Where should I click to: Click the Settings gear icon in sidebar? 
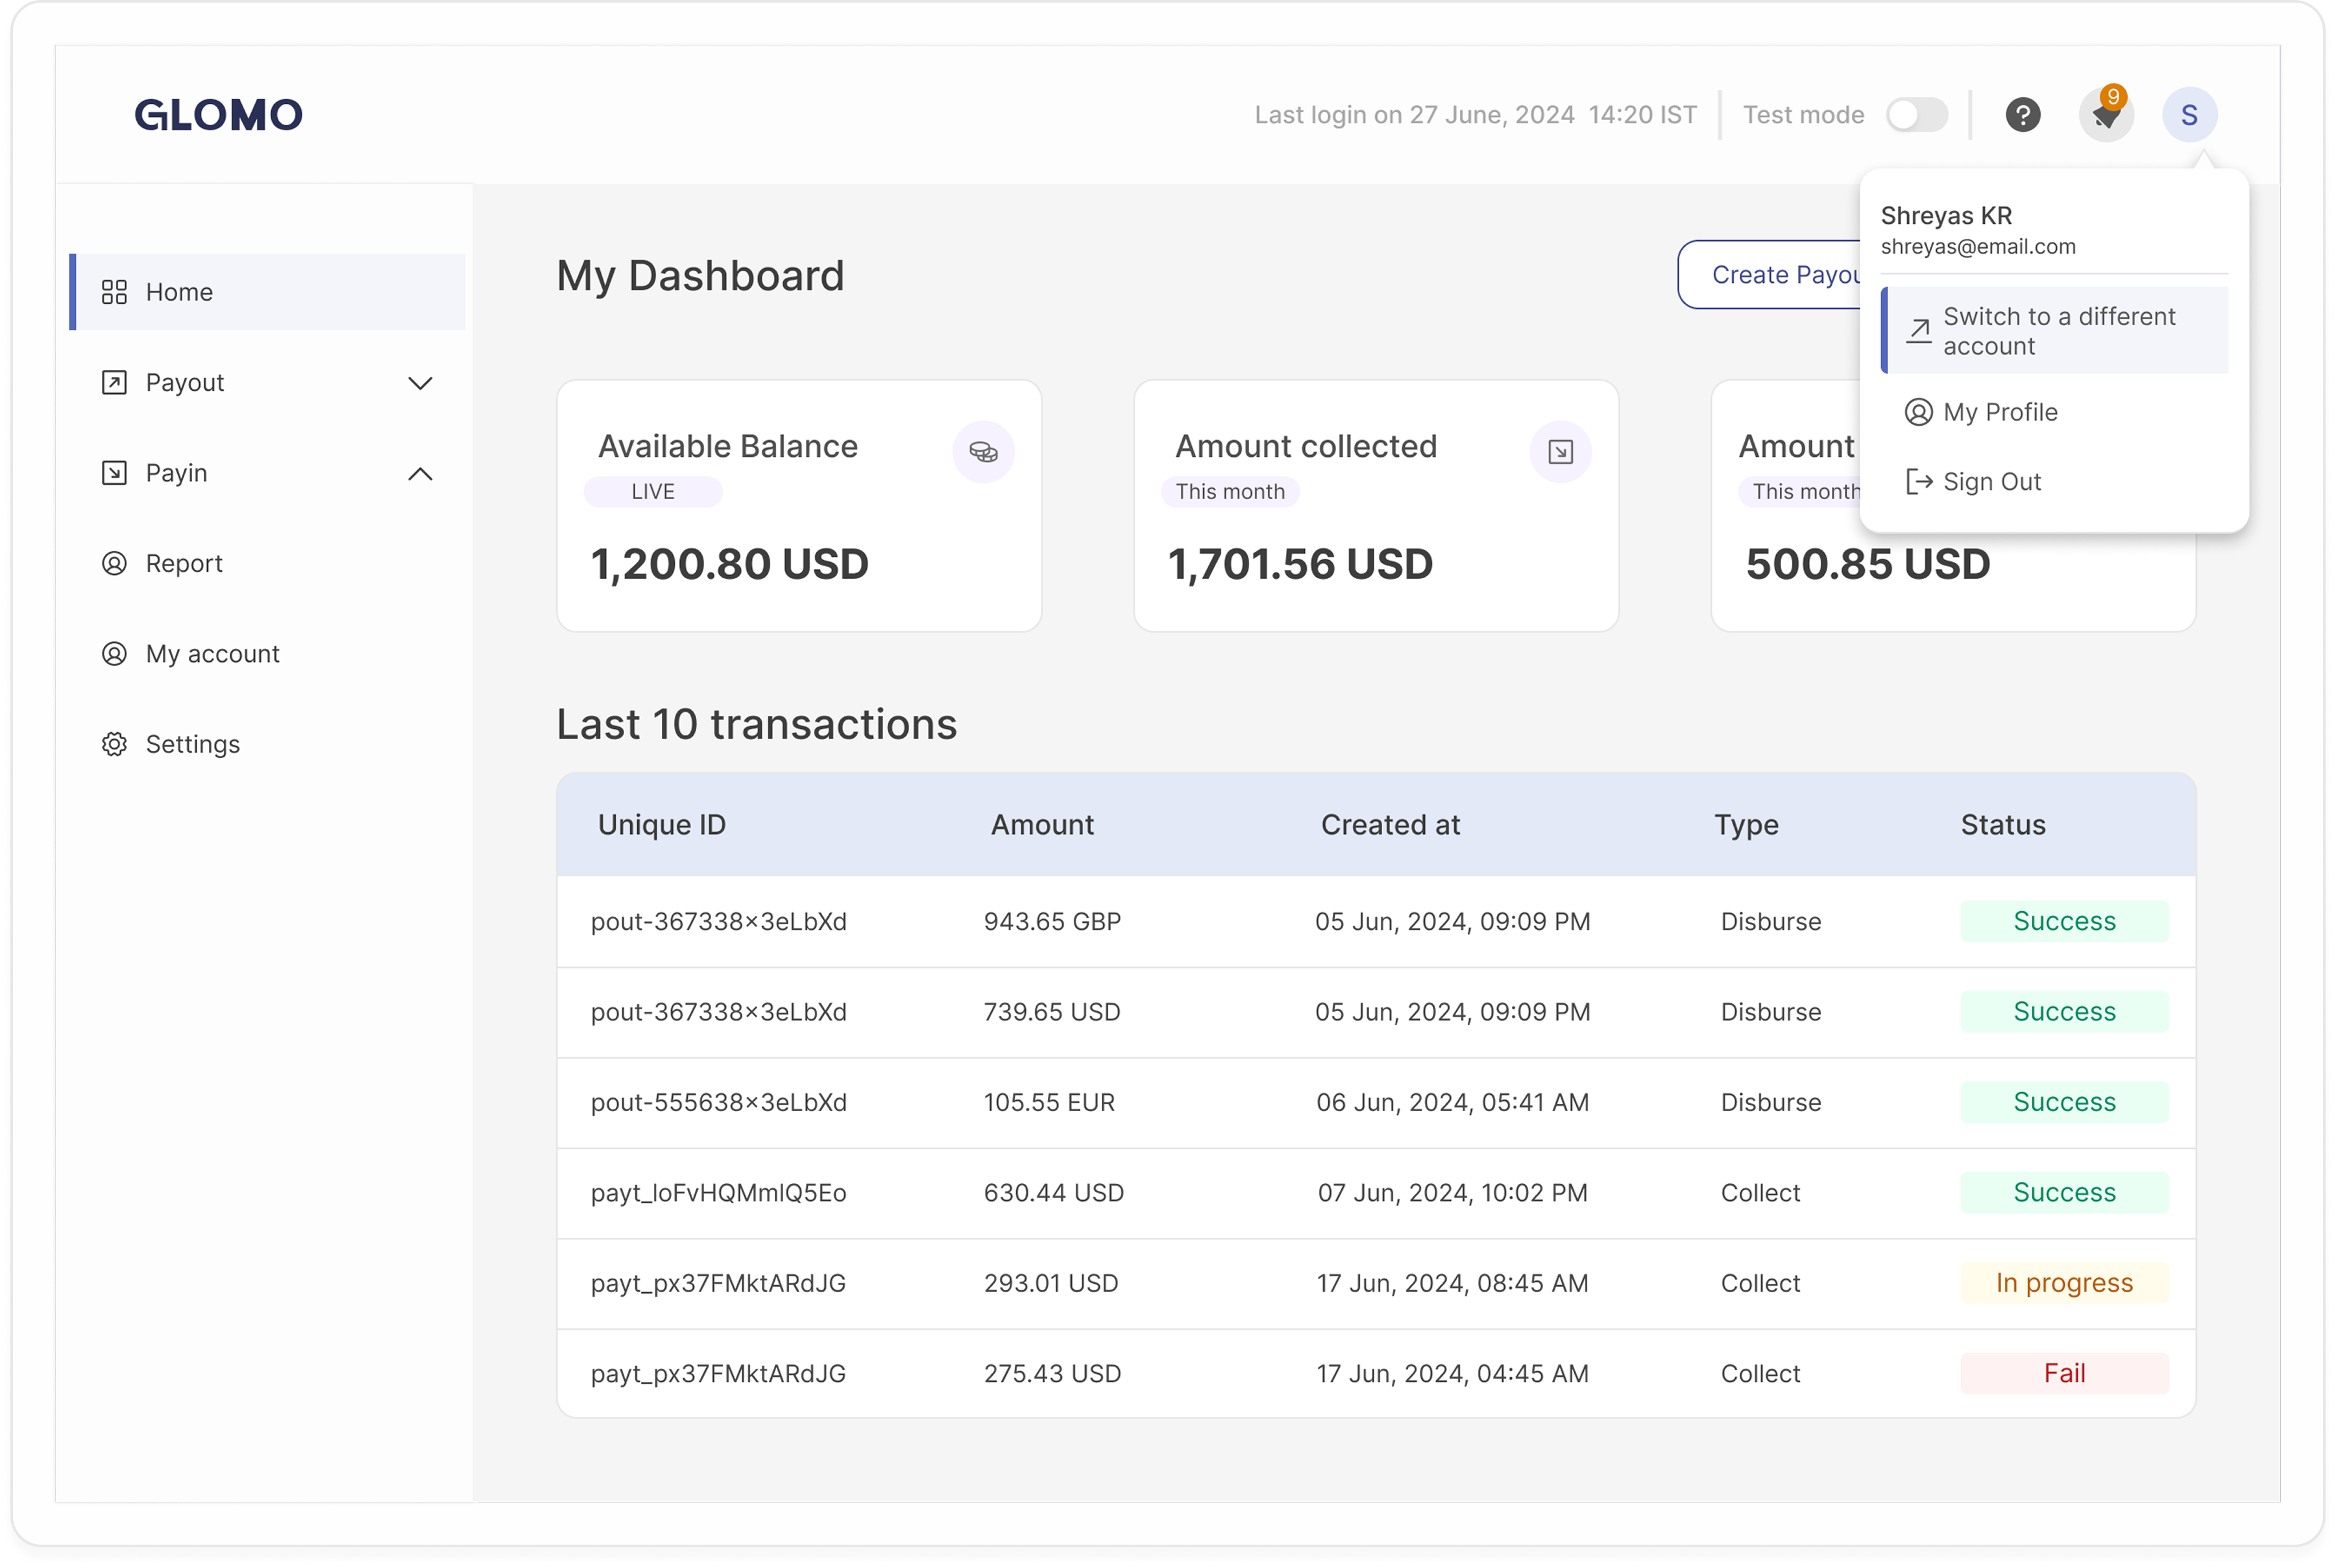pos(114,744)
